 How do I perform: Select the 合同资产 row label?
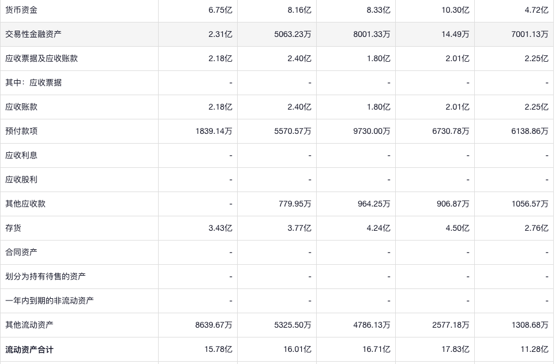pyautogui.click(x=21, y=252)
